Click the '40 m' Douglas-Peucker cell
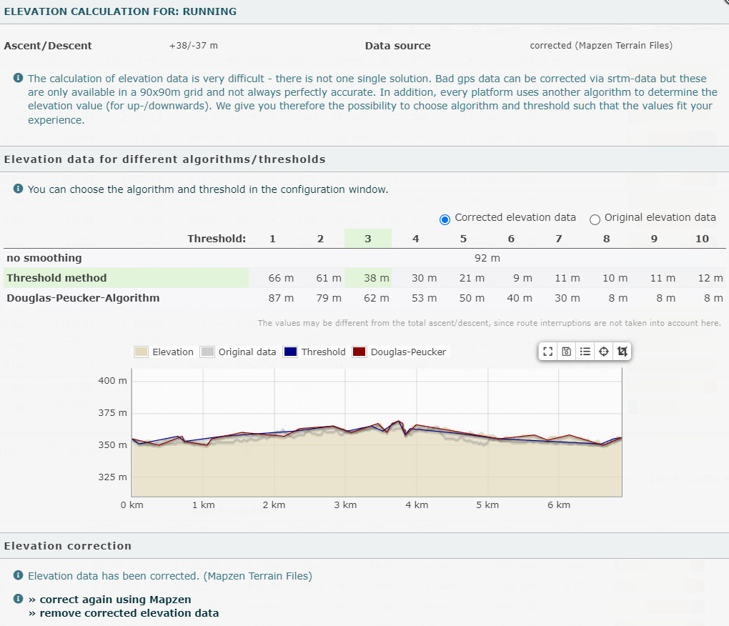 click(520, 298)
